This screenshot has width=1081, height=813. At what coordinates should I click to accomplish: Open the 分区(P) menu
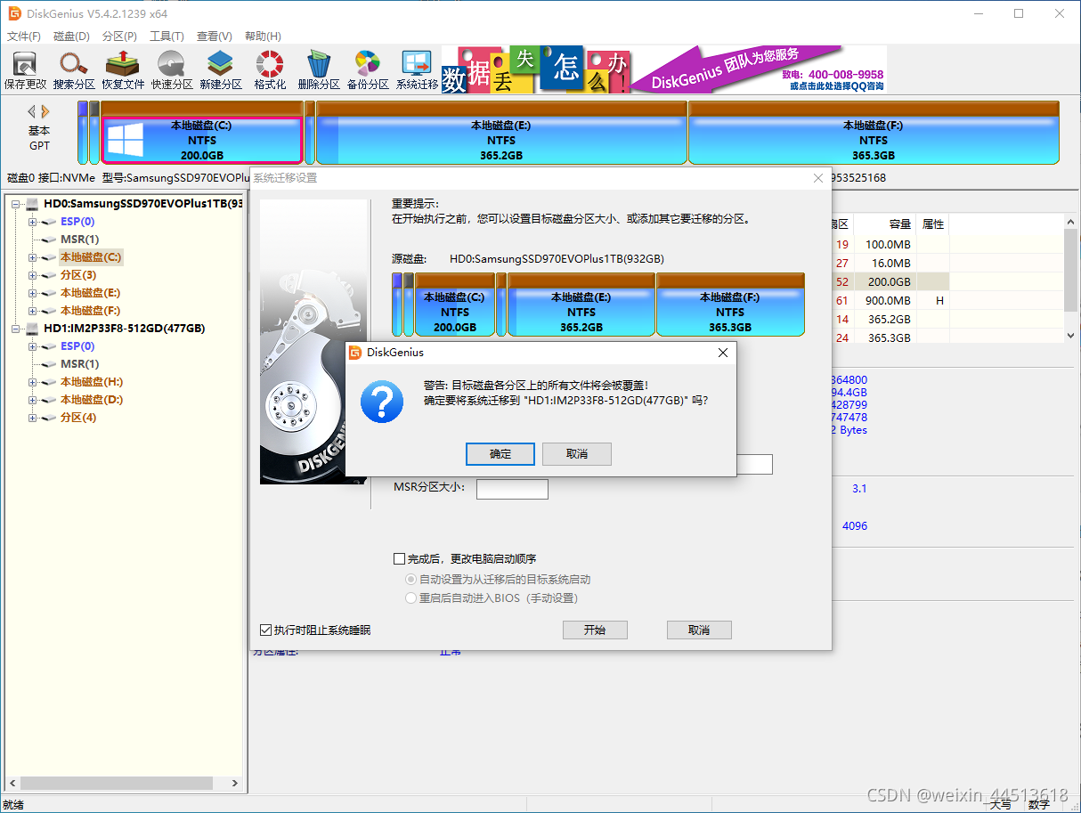[x=119, y=37]
